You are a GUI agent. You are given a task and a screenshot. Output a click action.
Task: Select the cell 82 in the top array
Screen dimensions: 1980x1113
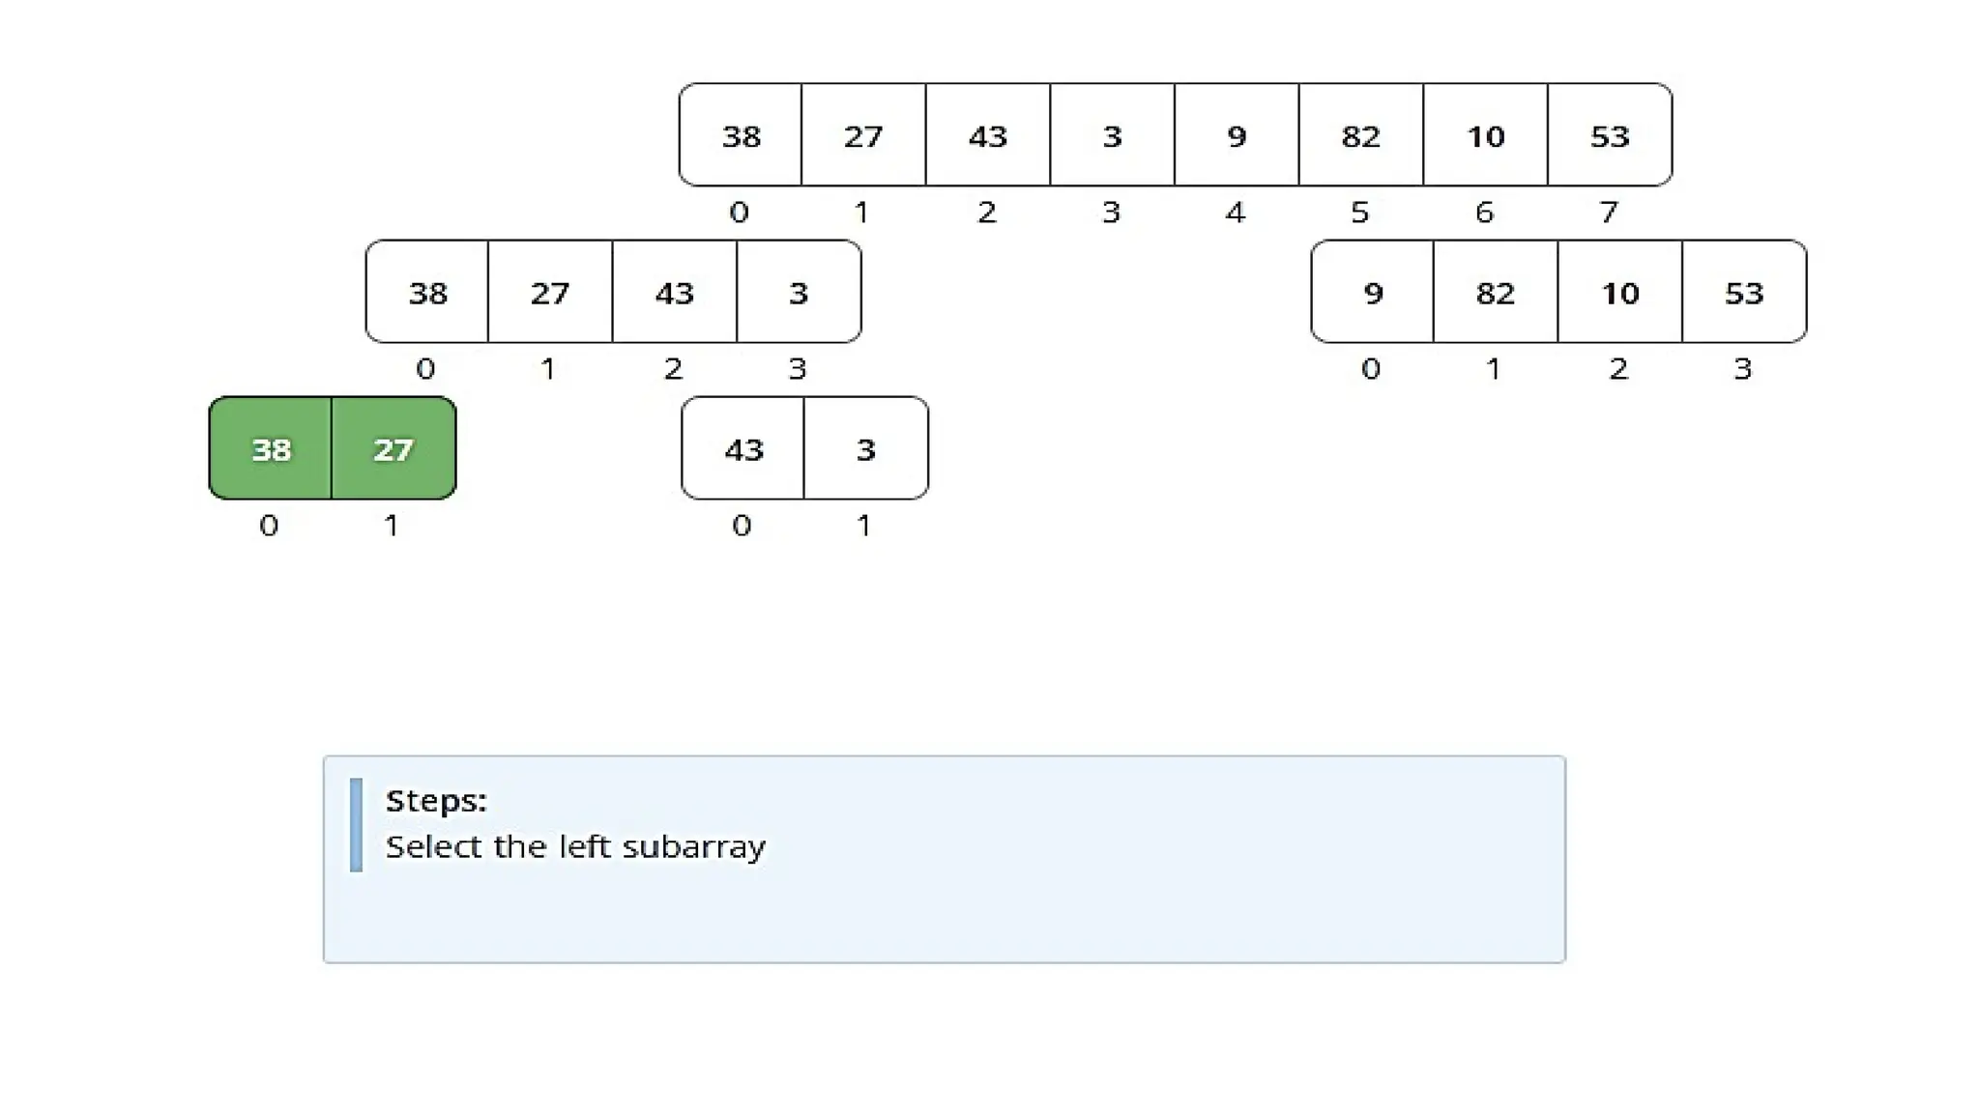click(1360, 135)
